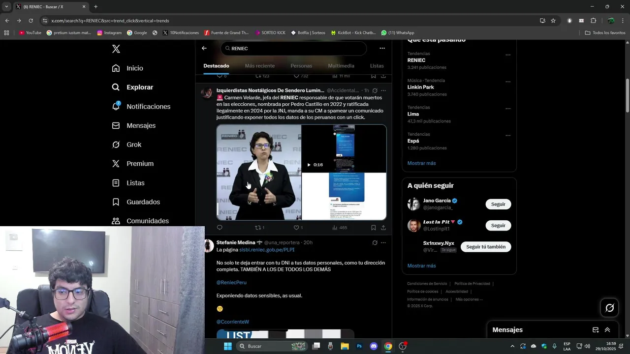Expand the Mensajes drawer
This screenshot has width=630, height=354.
[607, 330]
